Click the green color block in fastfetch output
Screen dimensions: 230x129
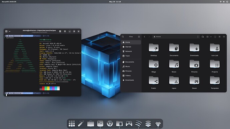pos(46,88)
